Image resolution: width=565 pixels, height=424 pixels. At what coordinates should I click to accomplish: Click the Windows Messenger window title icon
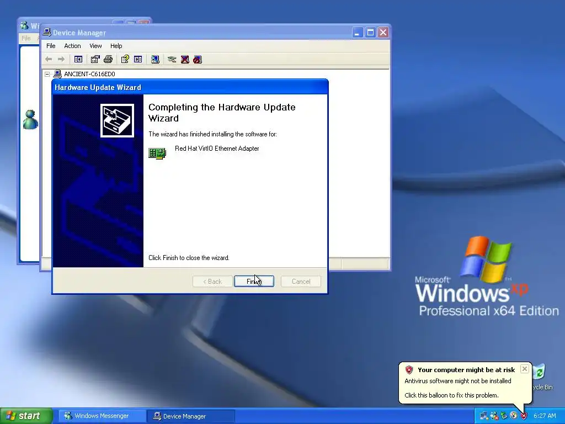[x=24, y=25]
